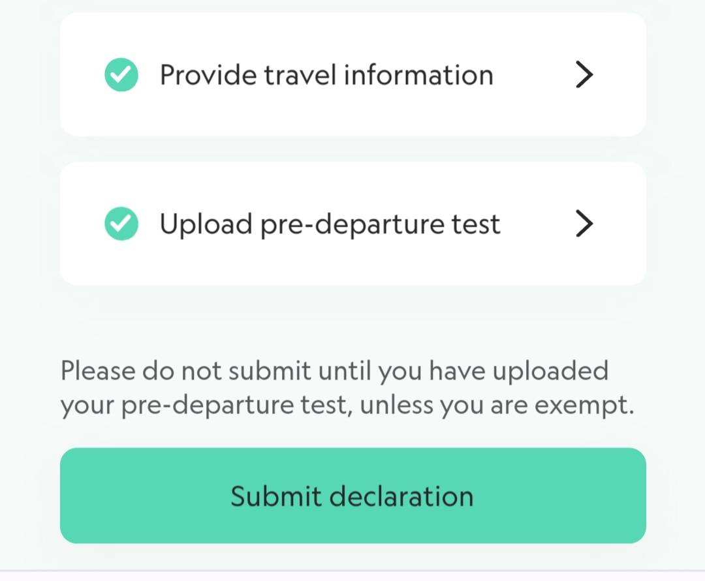Open the Upload pre-departure test step
This screenshot has height=581, width=705.
point(352,223)
